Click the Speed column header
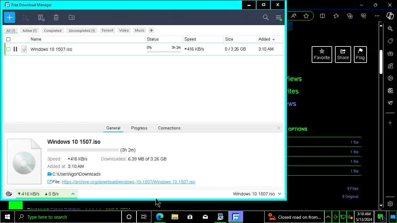Screen dimensions: 397x223 coord(203,39)
